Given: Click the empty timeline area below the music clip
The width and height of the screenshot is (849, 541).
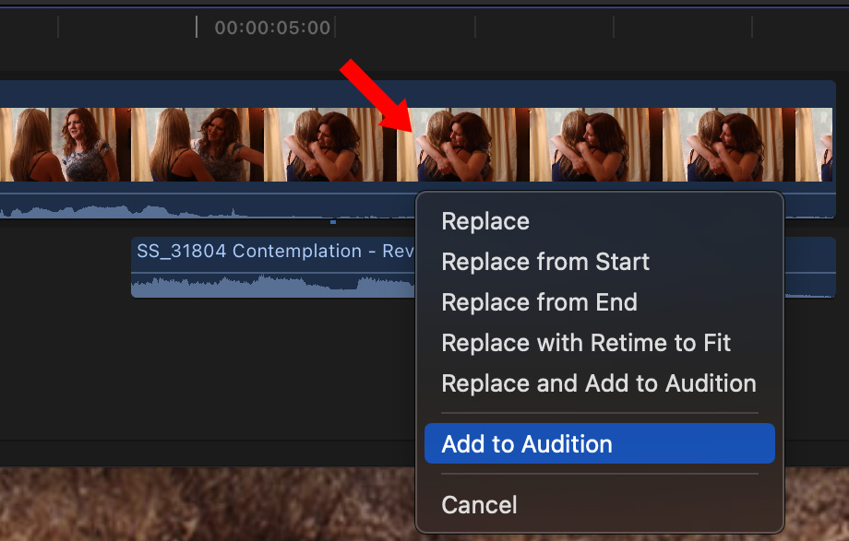Looking at the screenshot, I should coord(206,368).
